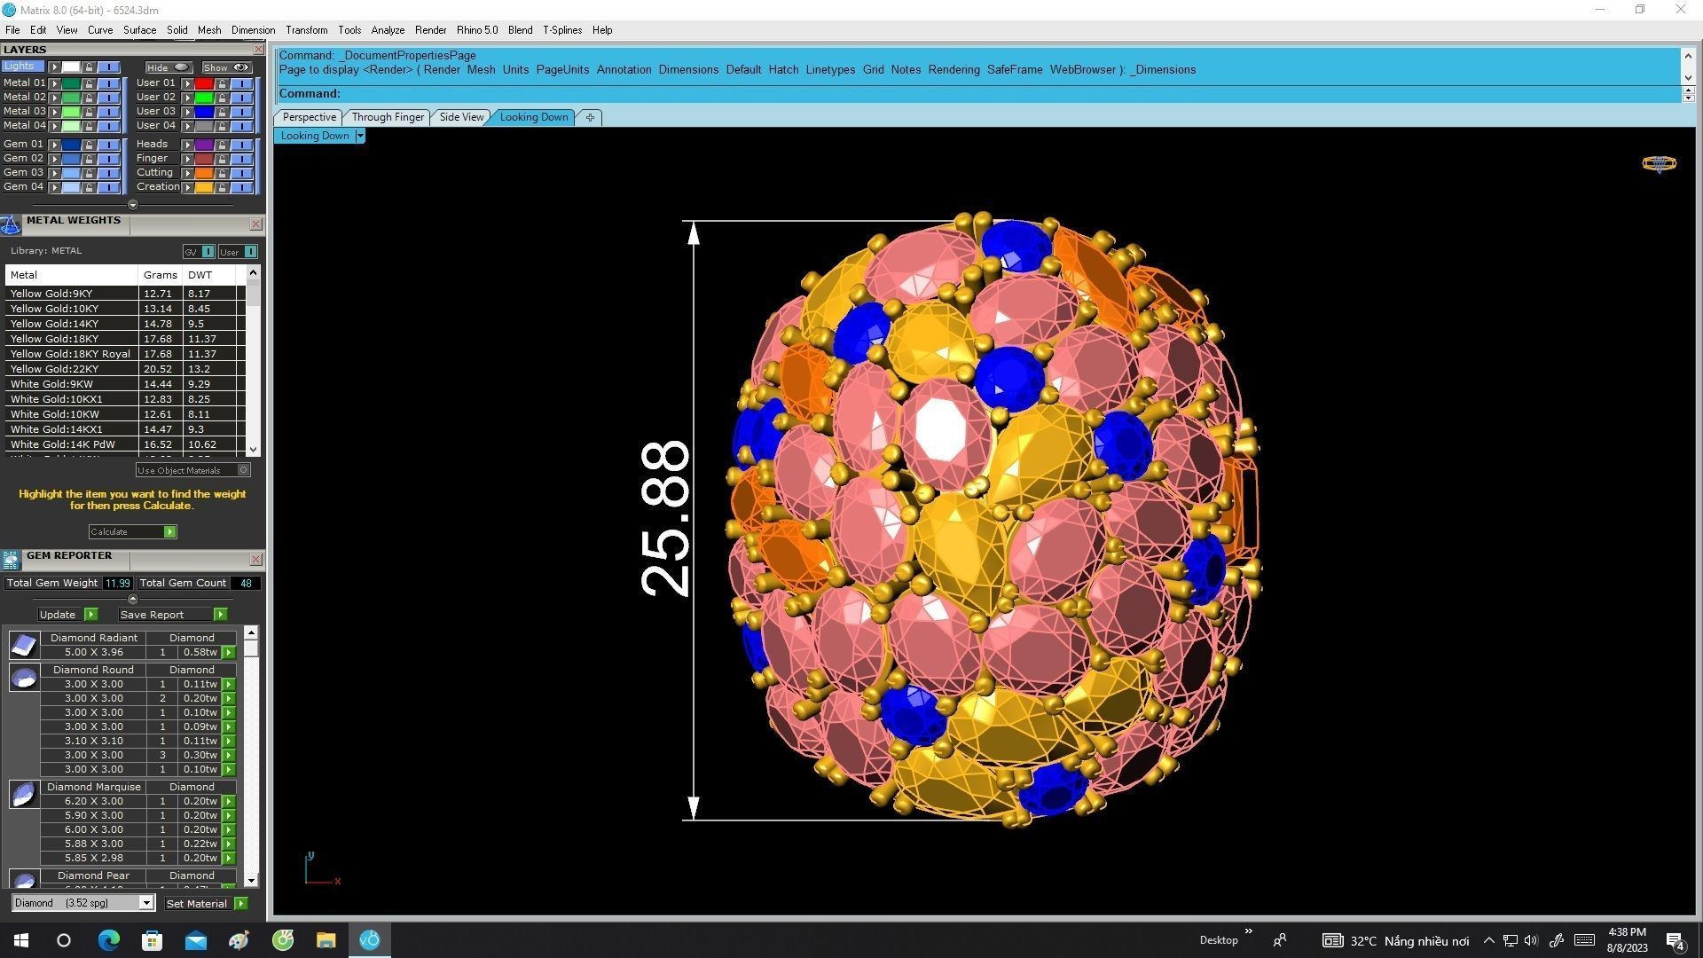Click the lock icon for Metal 01
This screenshot has height=958, width=1703.
[x=89, y=83]
